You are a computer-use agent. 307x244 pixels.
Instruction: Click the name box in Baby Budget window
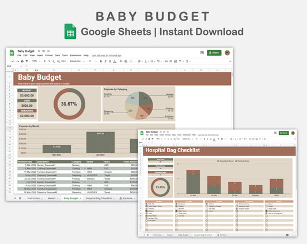14,66
